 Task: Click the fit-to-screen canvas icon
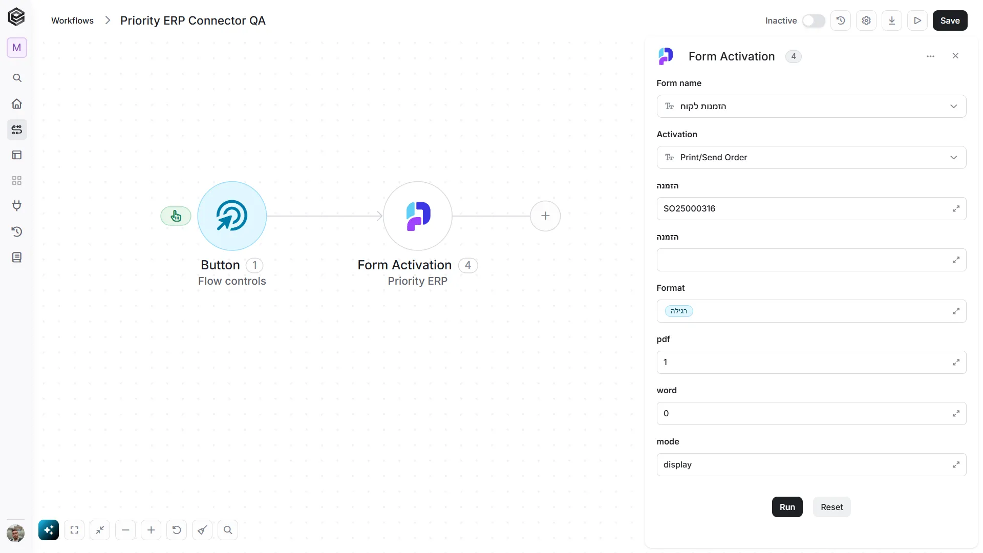(74, 530)
